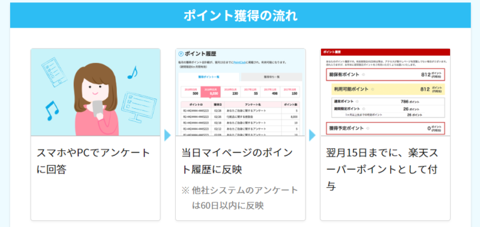Click the info icon beside 利用可能ポイント
This screenshot has height=227, width=480.
(373, 89)
